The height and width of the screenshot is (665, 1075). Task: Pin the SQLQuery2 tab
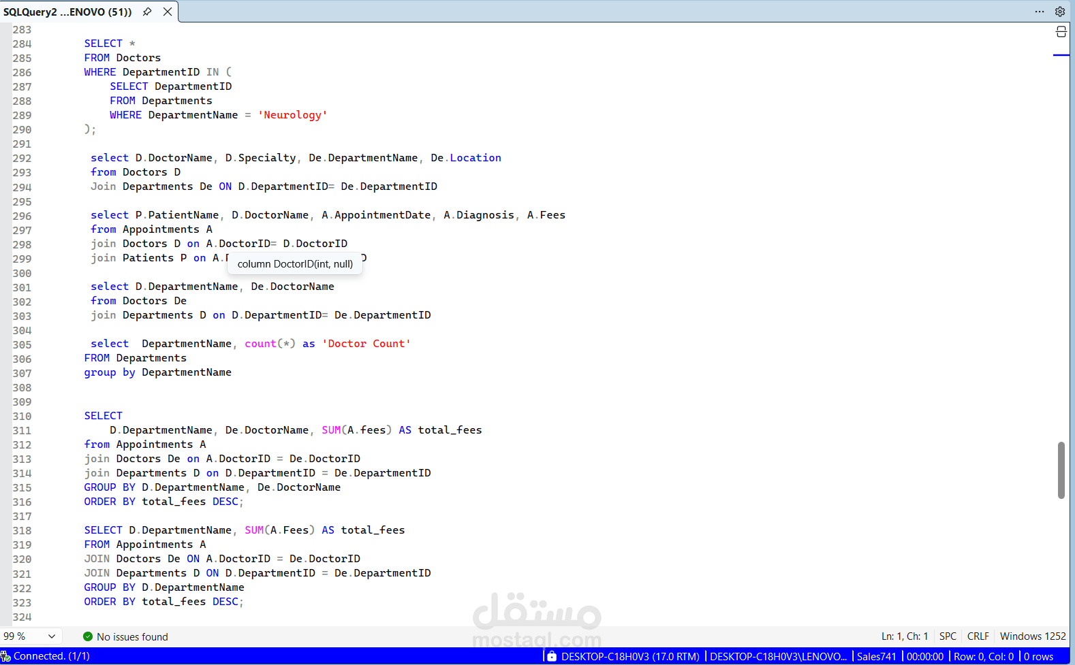click(147, 12)
